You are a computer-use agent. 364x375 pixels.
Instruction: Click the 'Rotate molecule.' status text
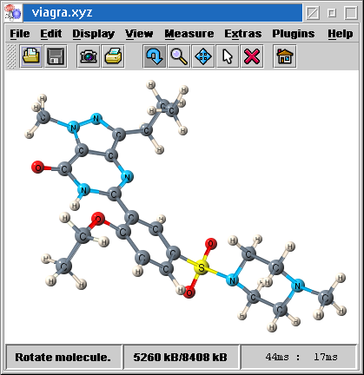pyautogui.click(x=63, y=357)
